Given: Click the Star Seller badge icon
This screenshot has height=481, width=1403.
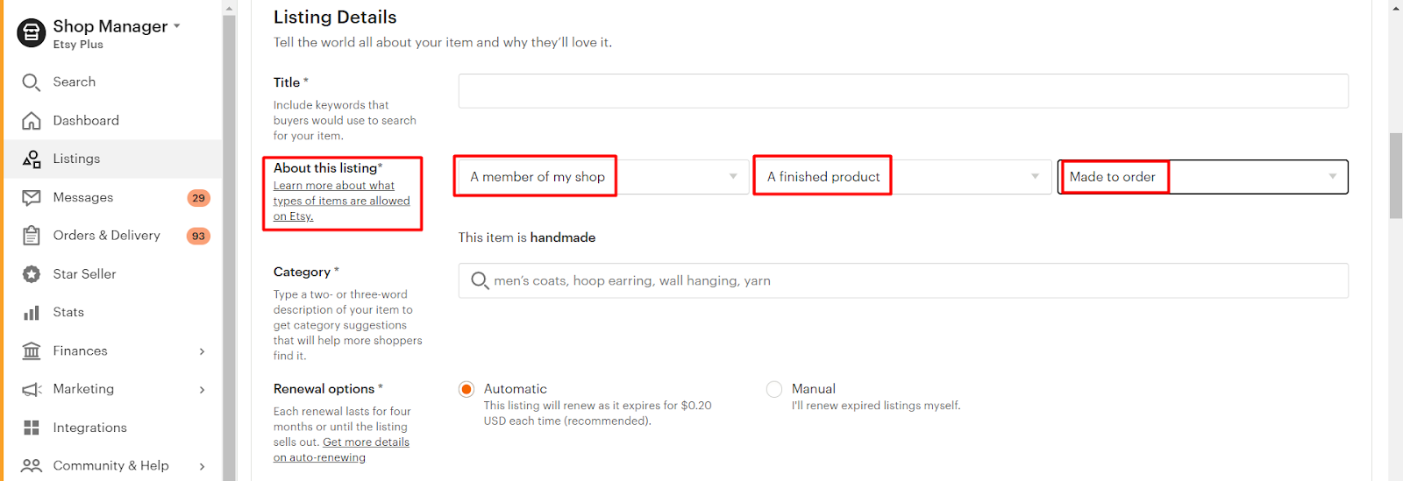Looking at the screenshot, I should click(x=32, y=274).
